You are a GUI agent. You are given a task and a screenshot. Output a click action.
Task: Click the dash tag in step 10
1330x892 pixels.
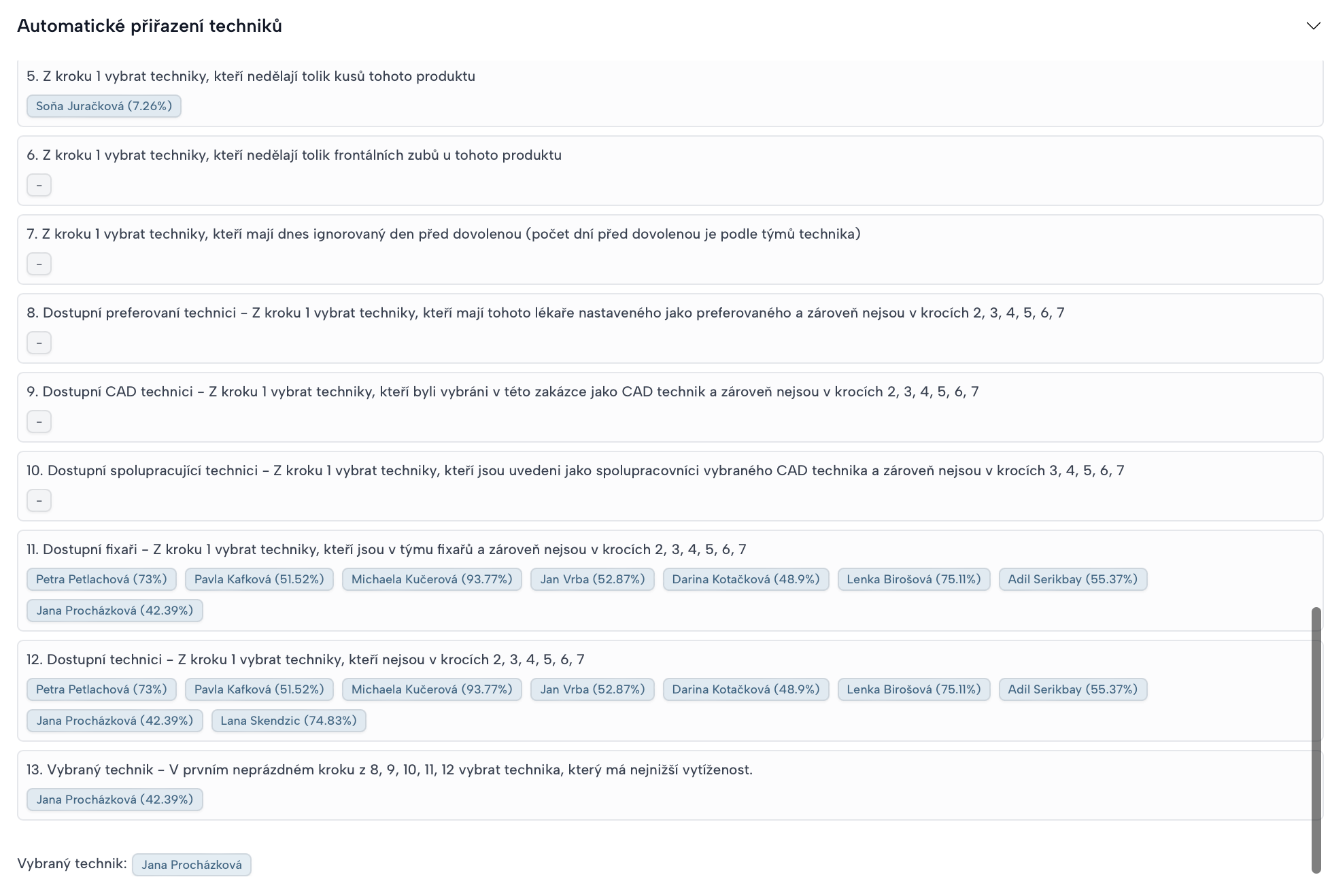(39, 500)
